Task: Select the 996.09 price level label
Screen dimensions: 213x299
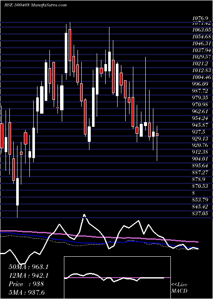Action: point(200,84)
